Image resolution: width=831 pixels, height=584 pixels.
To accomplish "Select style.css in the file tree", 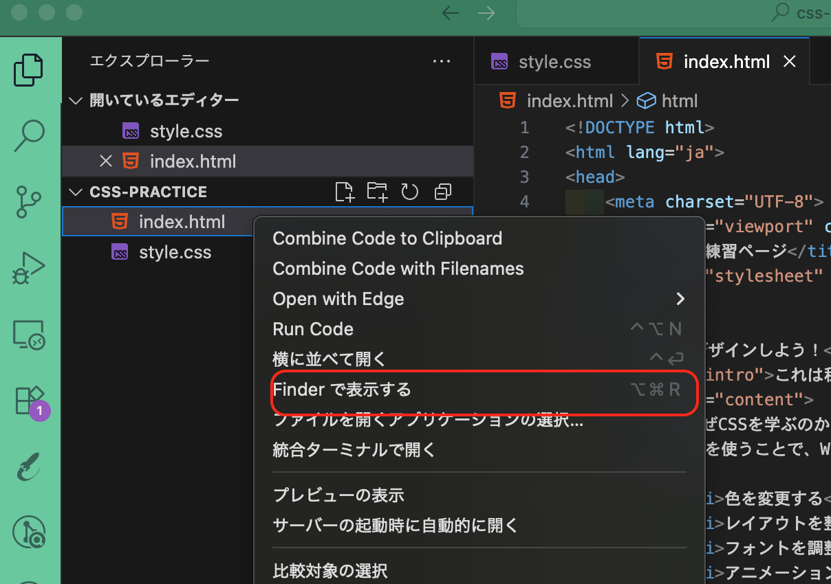I will click(x=176, y=251).
